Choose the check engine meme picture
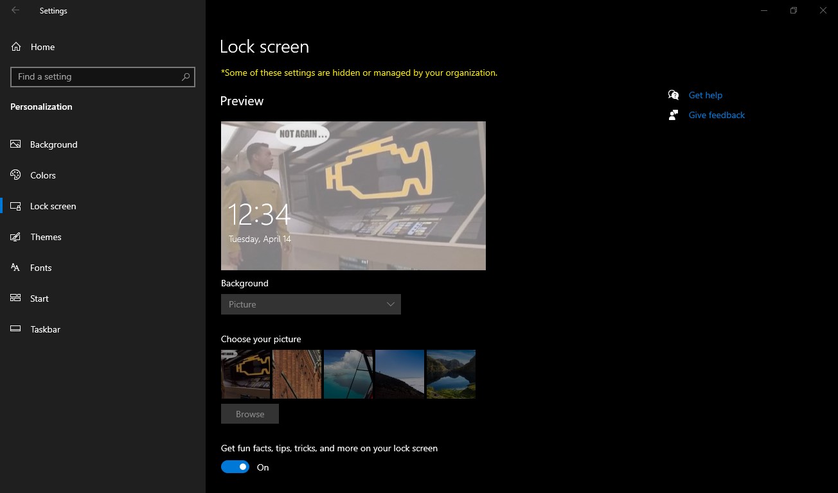The height and width of the screenshot is (493, 838). tap(245, 374)
